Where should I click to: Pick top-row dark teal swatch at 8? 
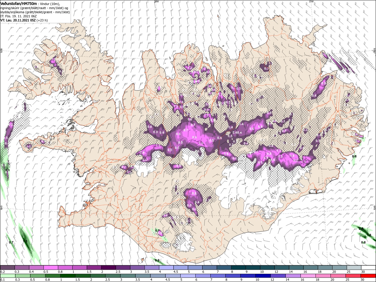point(239,268)
